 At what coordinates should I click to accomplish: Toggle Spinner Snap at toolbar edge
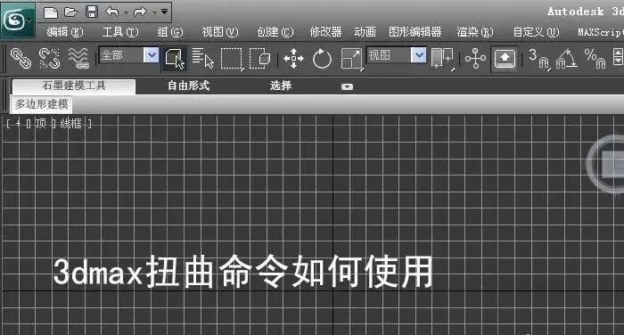[x=618, y=59]
